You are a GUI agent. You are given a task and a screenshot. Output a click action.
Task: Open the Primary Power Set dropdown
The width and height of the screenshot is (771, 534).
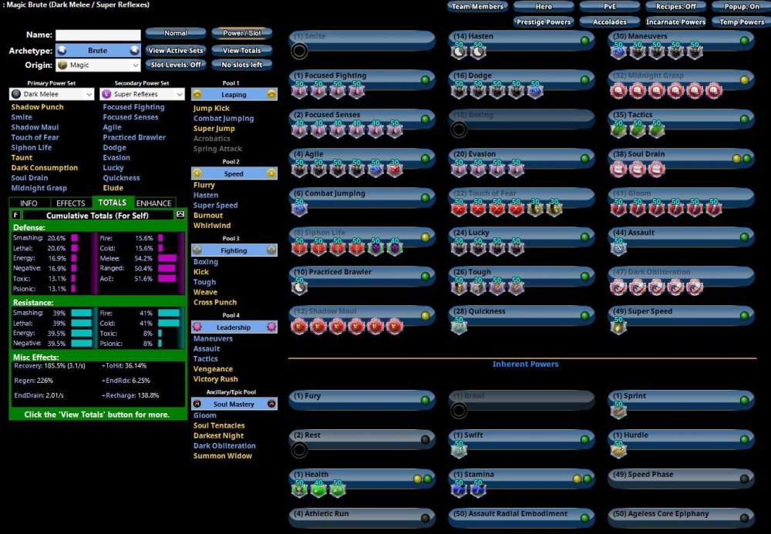coord(50,92)
